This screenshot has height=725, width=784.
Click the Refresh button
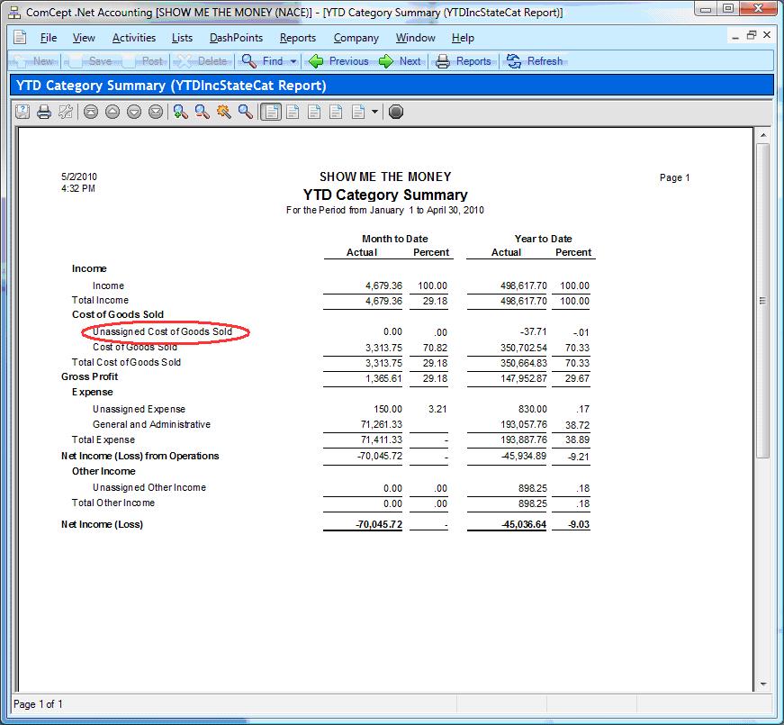click(x=535, y=61)
